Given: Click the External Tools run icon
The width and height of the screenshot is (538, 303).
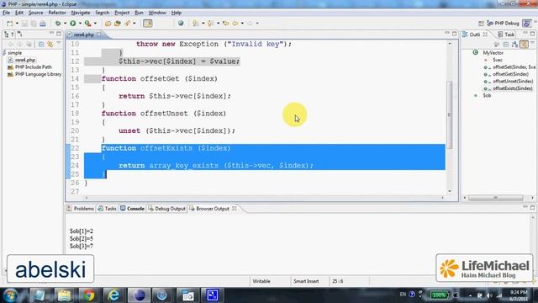Looking at the screenshot, I should click(87, 24).
